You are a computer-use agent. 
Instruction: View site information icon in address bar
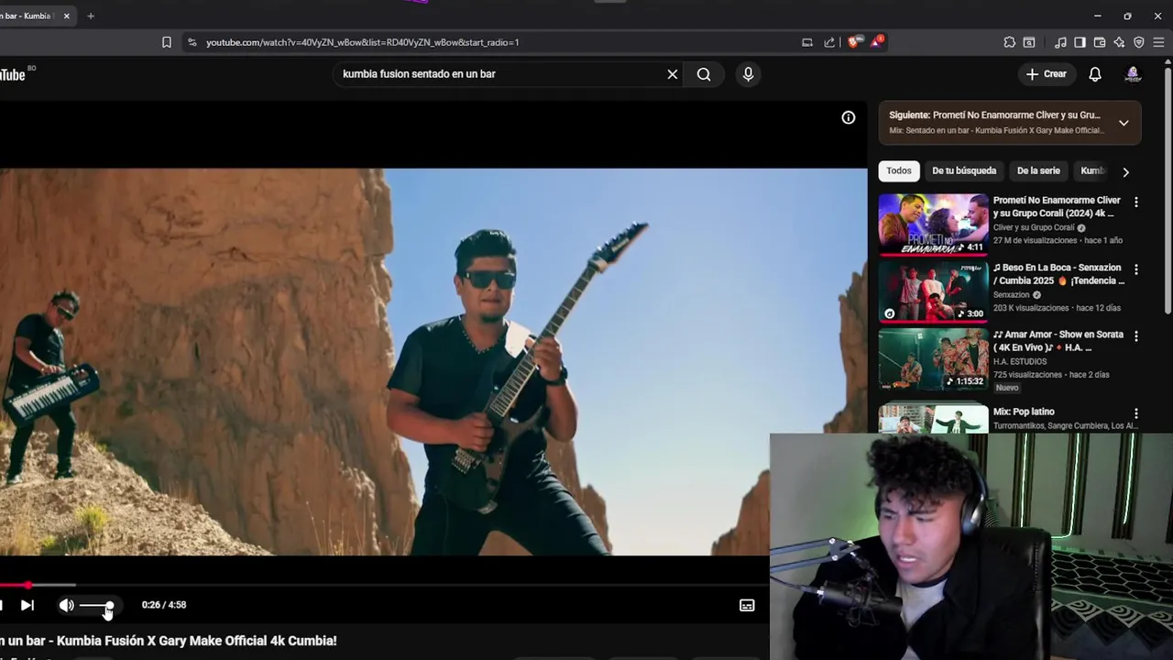[192, 42]
